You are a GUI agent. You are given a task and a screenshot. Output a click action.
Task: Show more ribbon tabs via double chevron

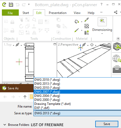point(101,12)
